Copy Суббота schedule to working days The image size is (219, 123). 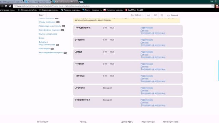153,93
